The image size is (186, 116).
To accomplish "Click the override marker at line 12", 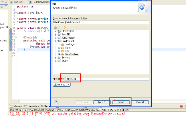I will [x=11, y=40].
